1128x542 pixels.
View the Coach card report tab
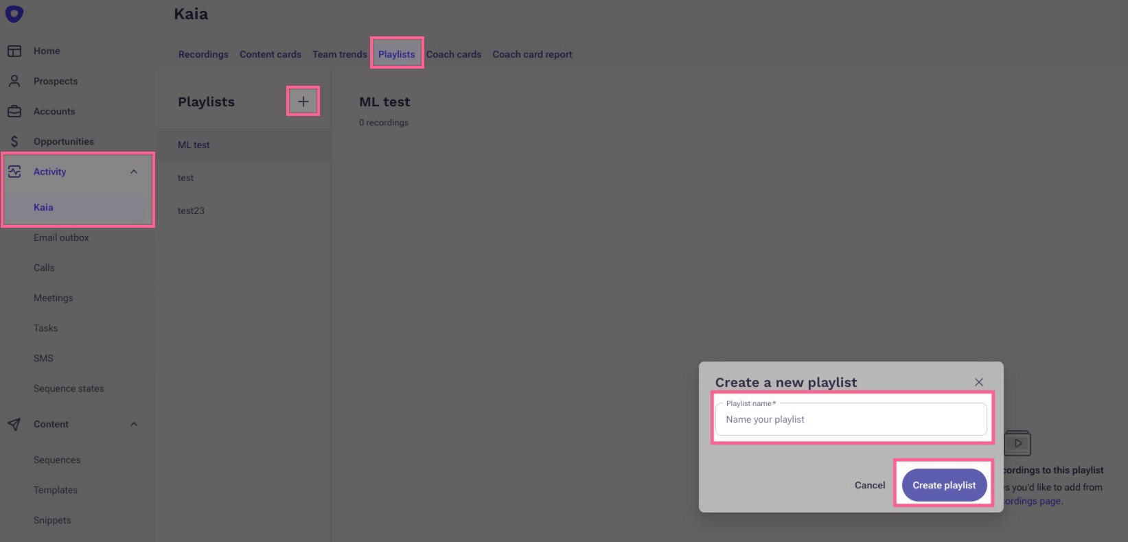coord(532,54)
